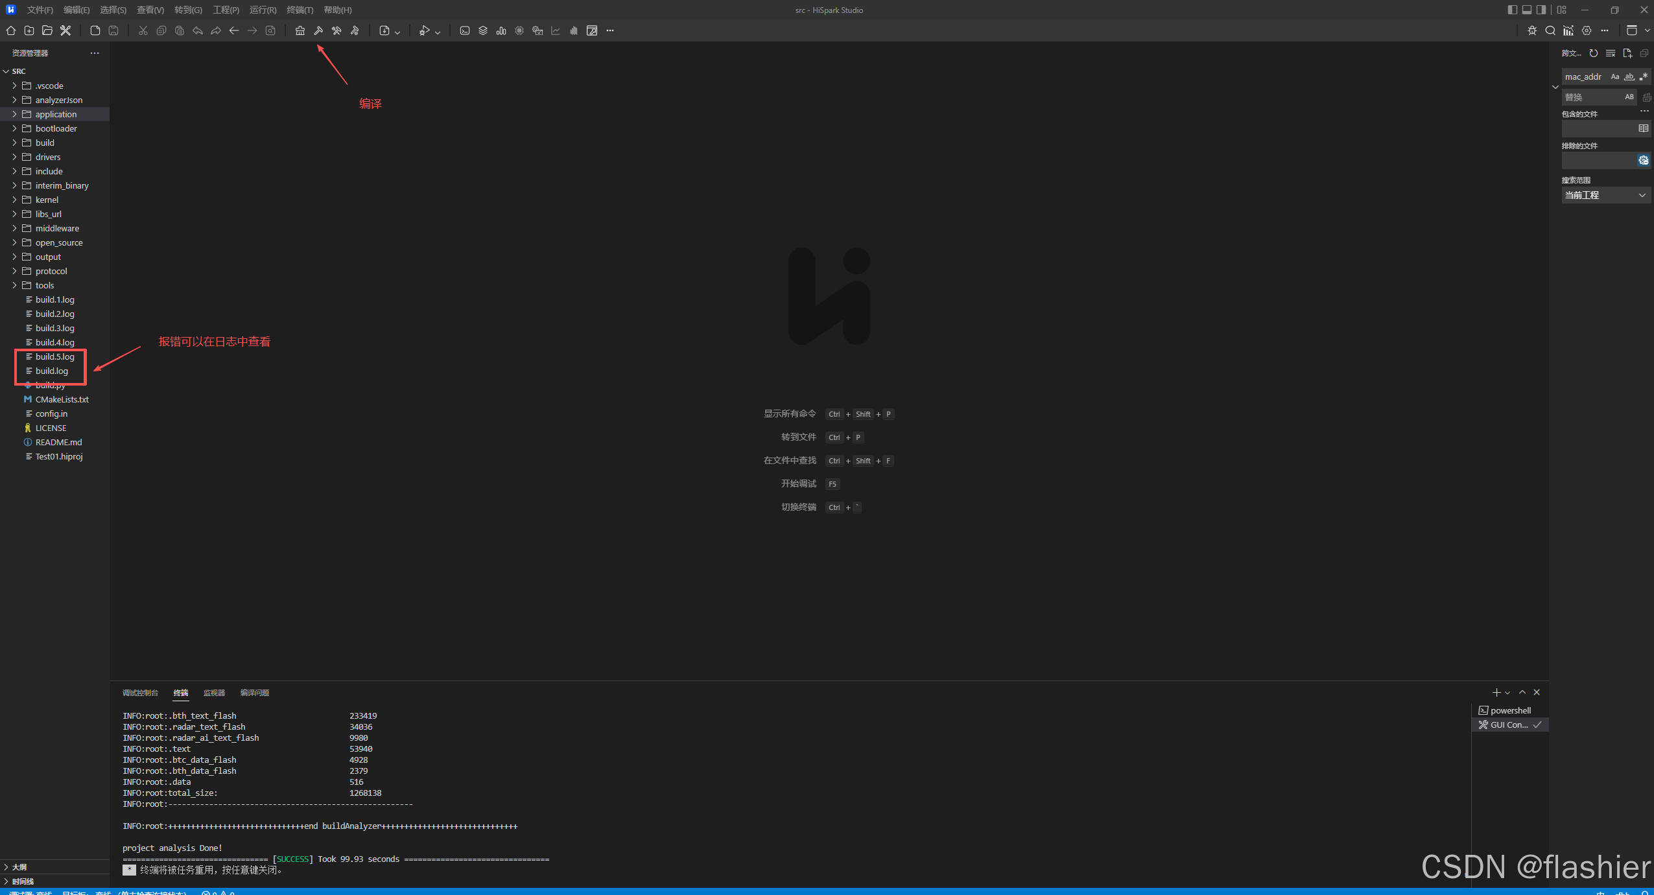Expand the application folder
This screenshot has width=1654, height=895.
[x=56, y=114]
